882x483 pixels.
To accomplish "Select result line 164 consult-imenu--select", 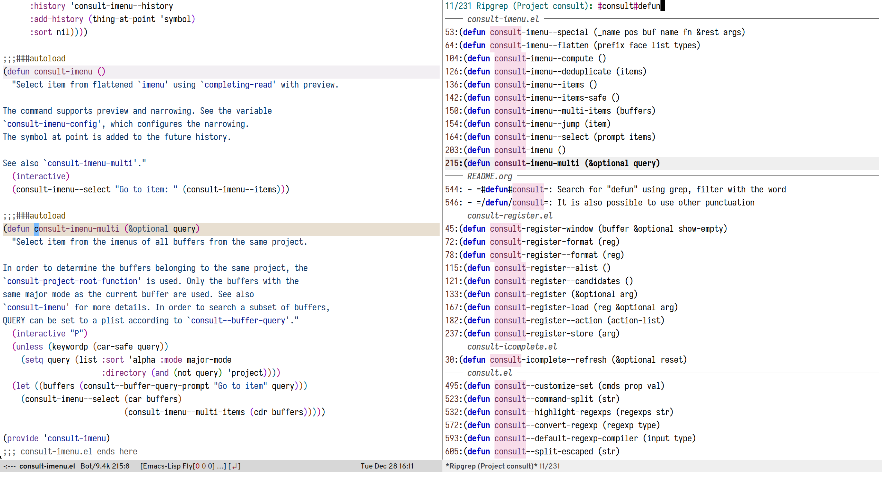I will [550, 137].
